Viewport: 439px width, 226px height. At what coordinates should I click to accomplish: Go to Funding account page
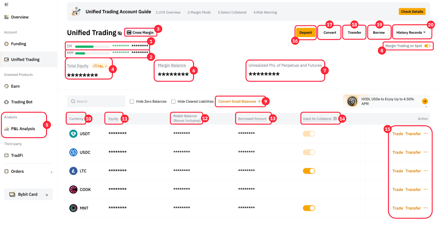(18, 44)
